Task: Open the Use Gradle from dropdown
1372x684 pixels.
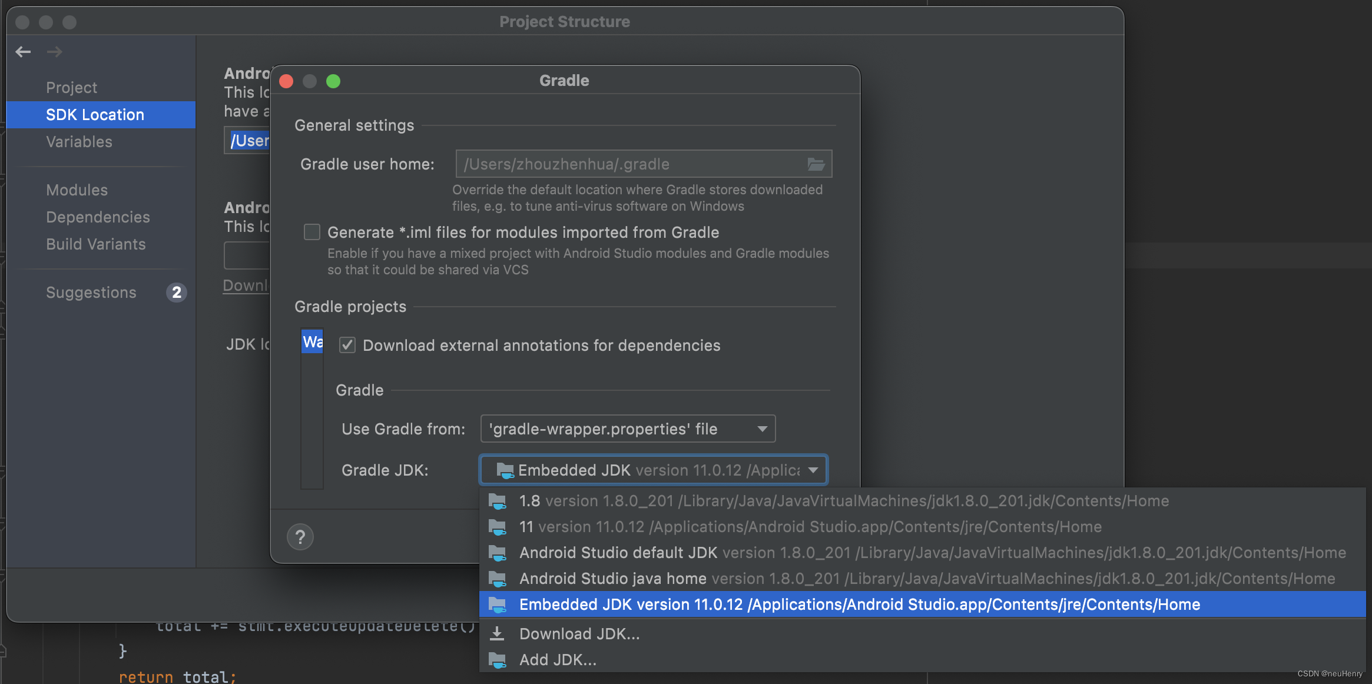Action: click(x=628, y=429)
